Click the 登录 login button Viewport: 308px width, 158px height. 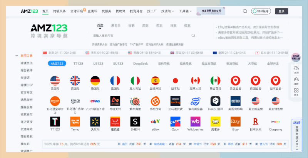click(281, 11)
